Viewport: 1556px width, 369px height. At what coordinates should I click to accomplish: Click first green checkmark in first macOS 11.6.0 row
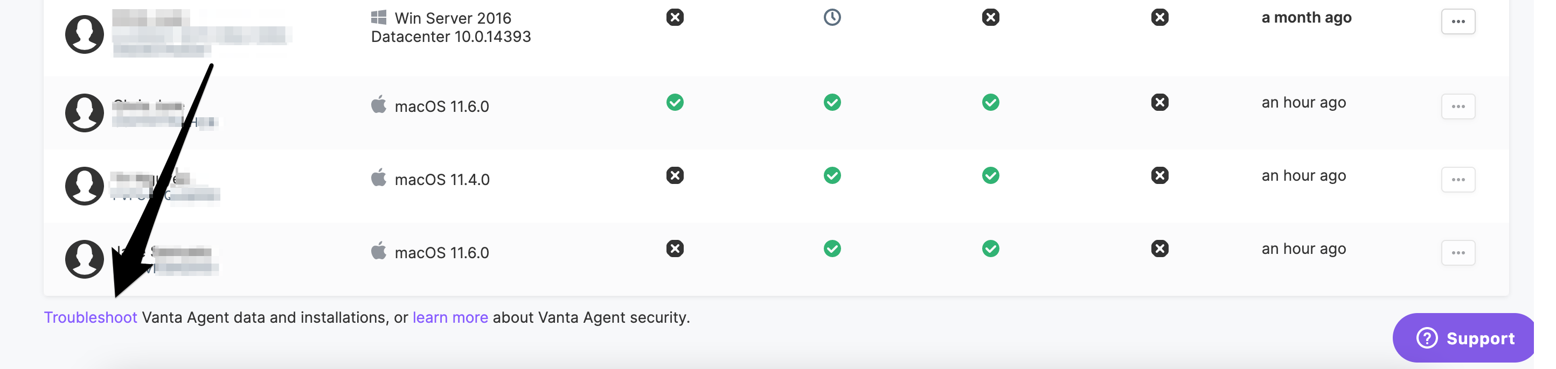(x=675, y=103)
